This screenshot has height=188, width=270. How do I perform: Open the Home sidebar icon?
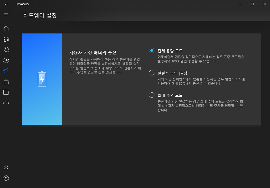point(6,29)
